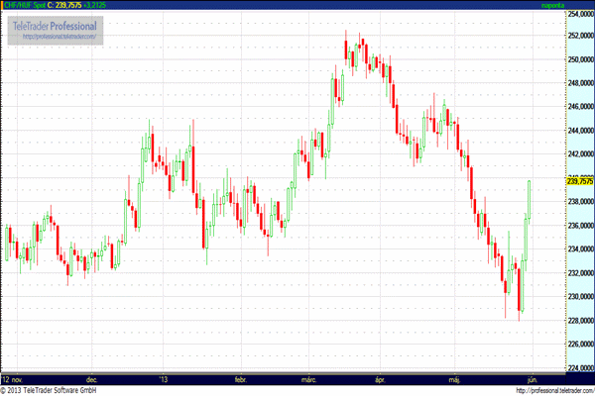The image size is (595, 396).
Task: Click the 12 nov. date axis label
Action: click(13, 378)
